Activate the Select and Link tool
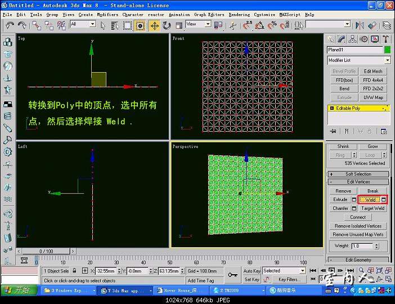Viewport: 395px width, 304px height. click(x=37, y=25)
